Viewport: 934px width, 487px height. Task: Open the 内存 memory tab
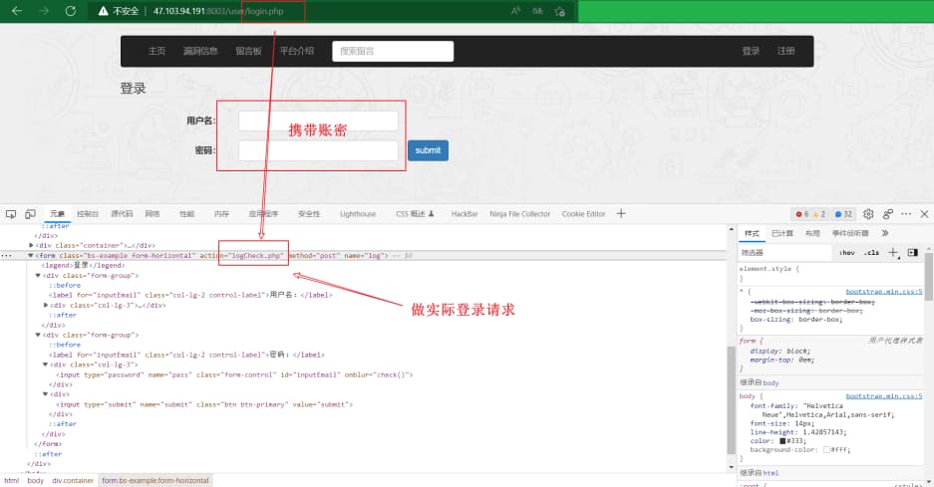click(221, 214)
